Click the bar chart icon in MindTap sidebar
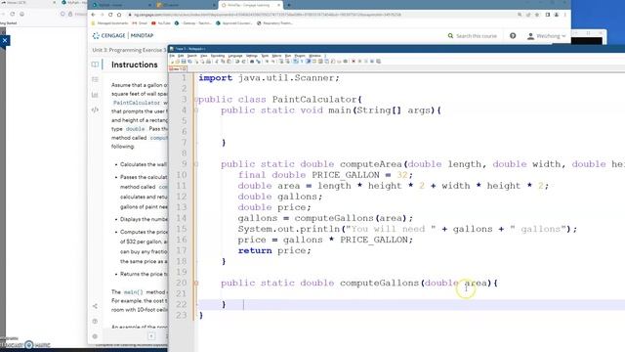The width and height of the screenshot is (625, 352). 95,95
